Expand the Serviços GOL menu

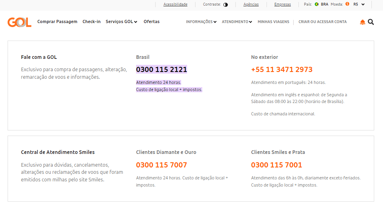click(x=121, y=22)
